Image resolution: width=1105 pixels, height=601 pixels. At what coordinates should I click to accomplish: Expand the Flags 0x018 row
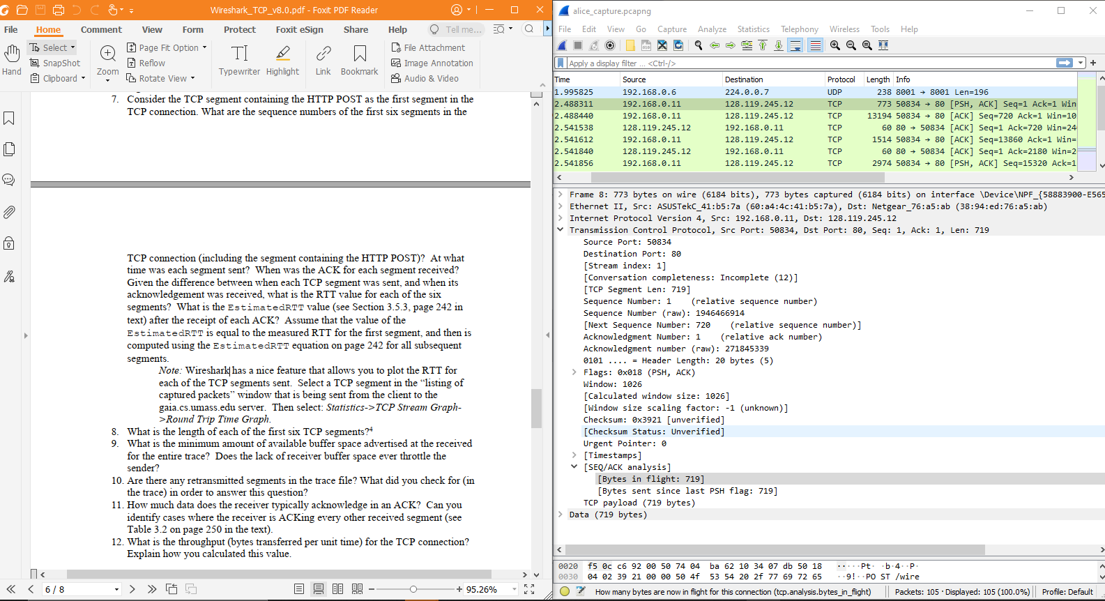coord(574,372)
